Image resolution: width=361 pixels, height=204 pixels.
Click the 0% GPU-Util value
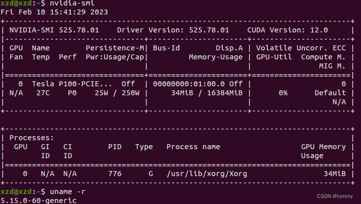(x=283, y=93)
